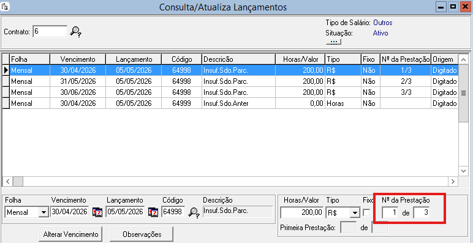This screenshot has height=243, width=473.
Task: Expand the Tipo dropdown showing R$
Action: coord(354,212)
